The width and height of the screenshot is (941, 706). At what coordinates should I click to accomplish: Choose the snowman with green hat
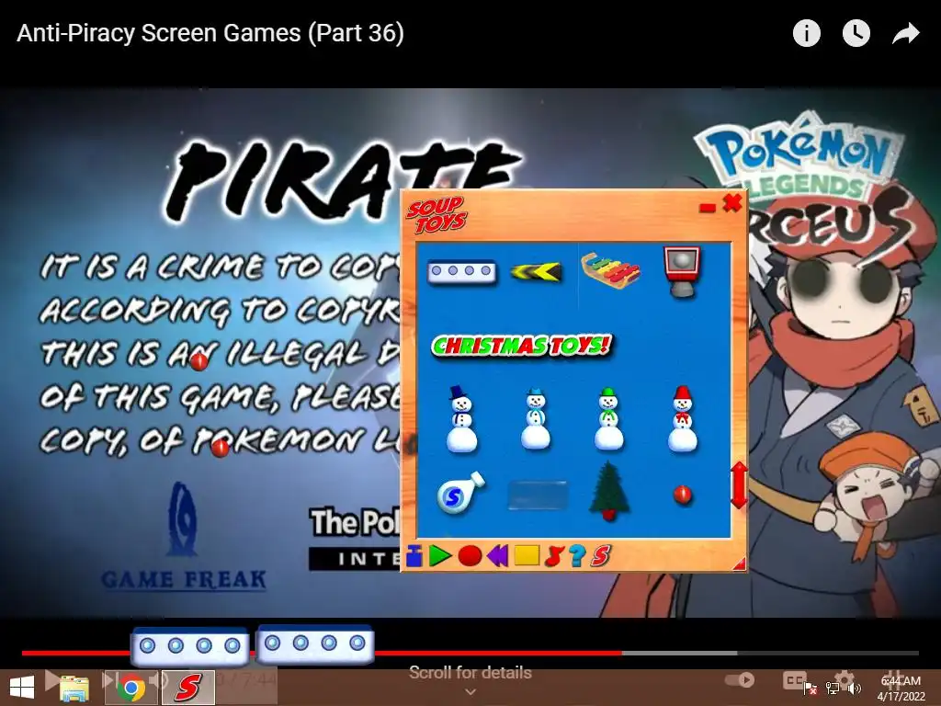point(609,419)
